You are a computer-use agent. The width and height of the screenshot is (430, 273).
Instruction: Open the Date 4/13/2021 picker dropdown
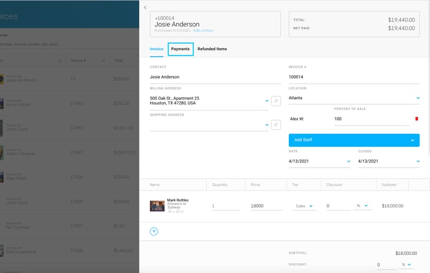click(349, 161)
